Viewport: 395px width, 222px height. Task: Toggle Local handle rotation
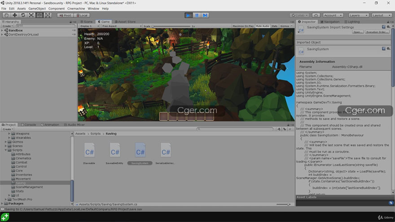click(82, 15)
